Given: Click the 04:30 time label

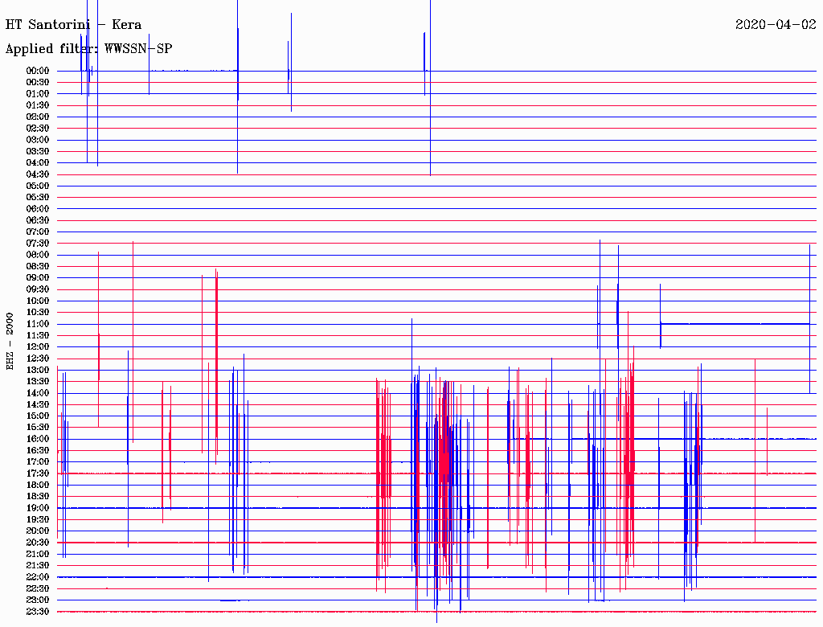Looking at the screenshot, I should click(x=38, y=174).
